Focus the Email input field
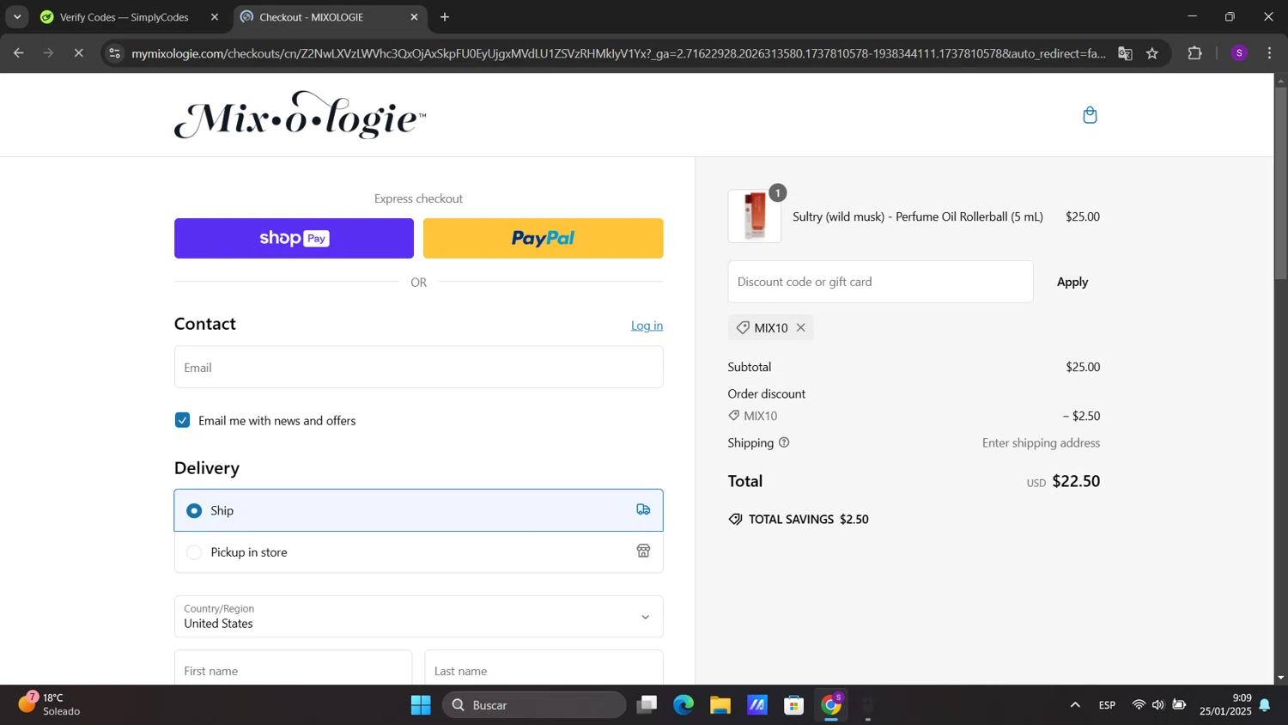Screen dimensions: 1288x725 click(418, 367)
